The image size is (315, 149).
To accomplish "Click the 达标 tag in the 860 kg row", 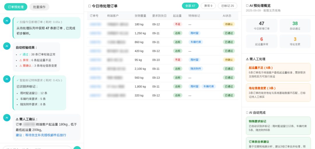I will coord(178,42).
